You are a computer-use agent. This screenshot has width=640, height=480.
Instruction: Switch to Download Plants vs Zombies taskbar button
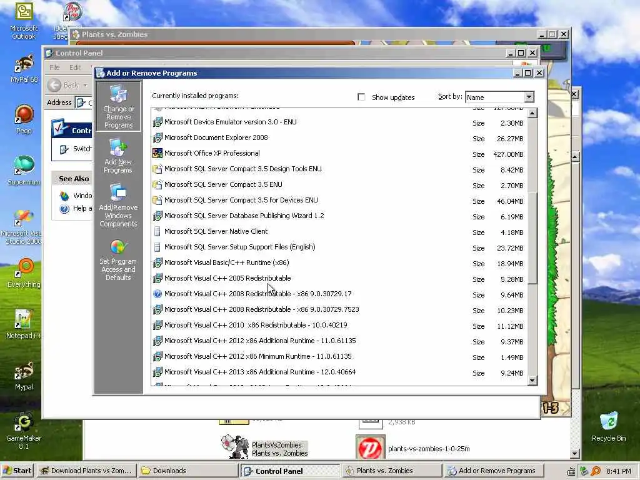86,471
